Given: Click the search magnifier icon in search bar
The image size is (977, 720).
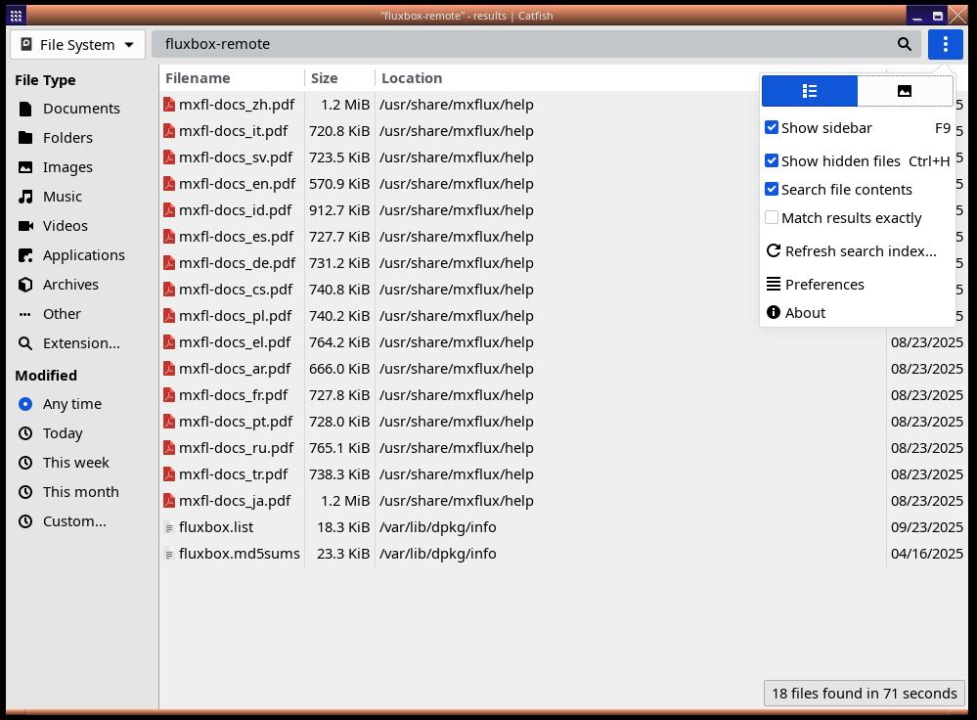Looking at the screenshot, I should (905, 44).
